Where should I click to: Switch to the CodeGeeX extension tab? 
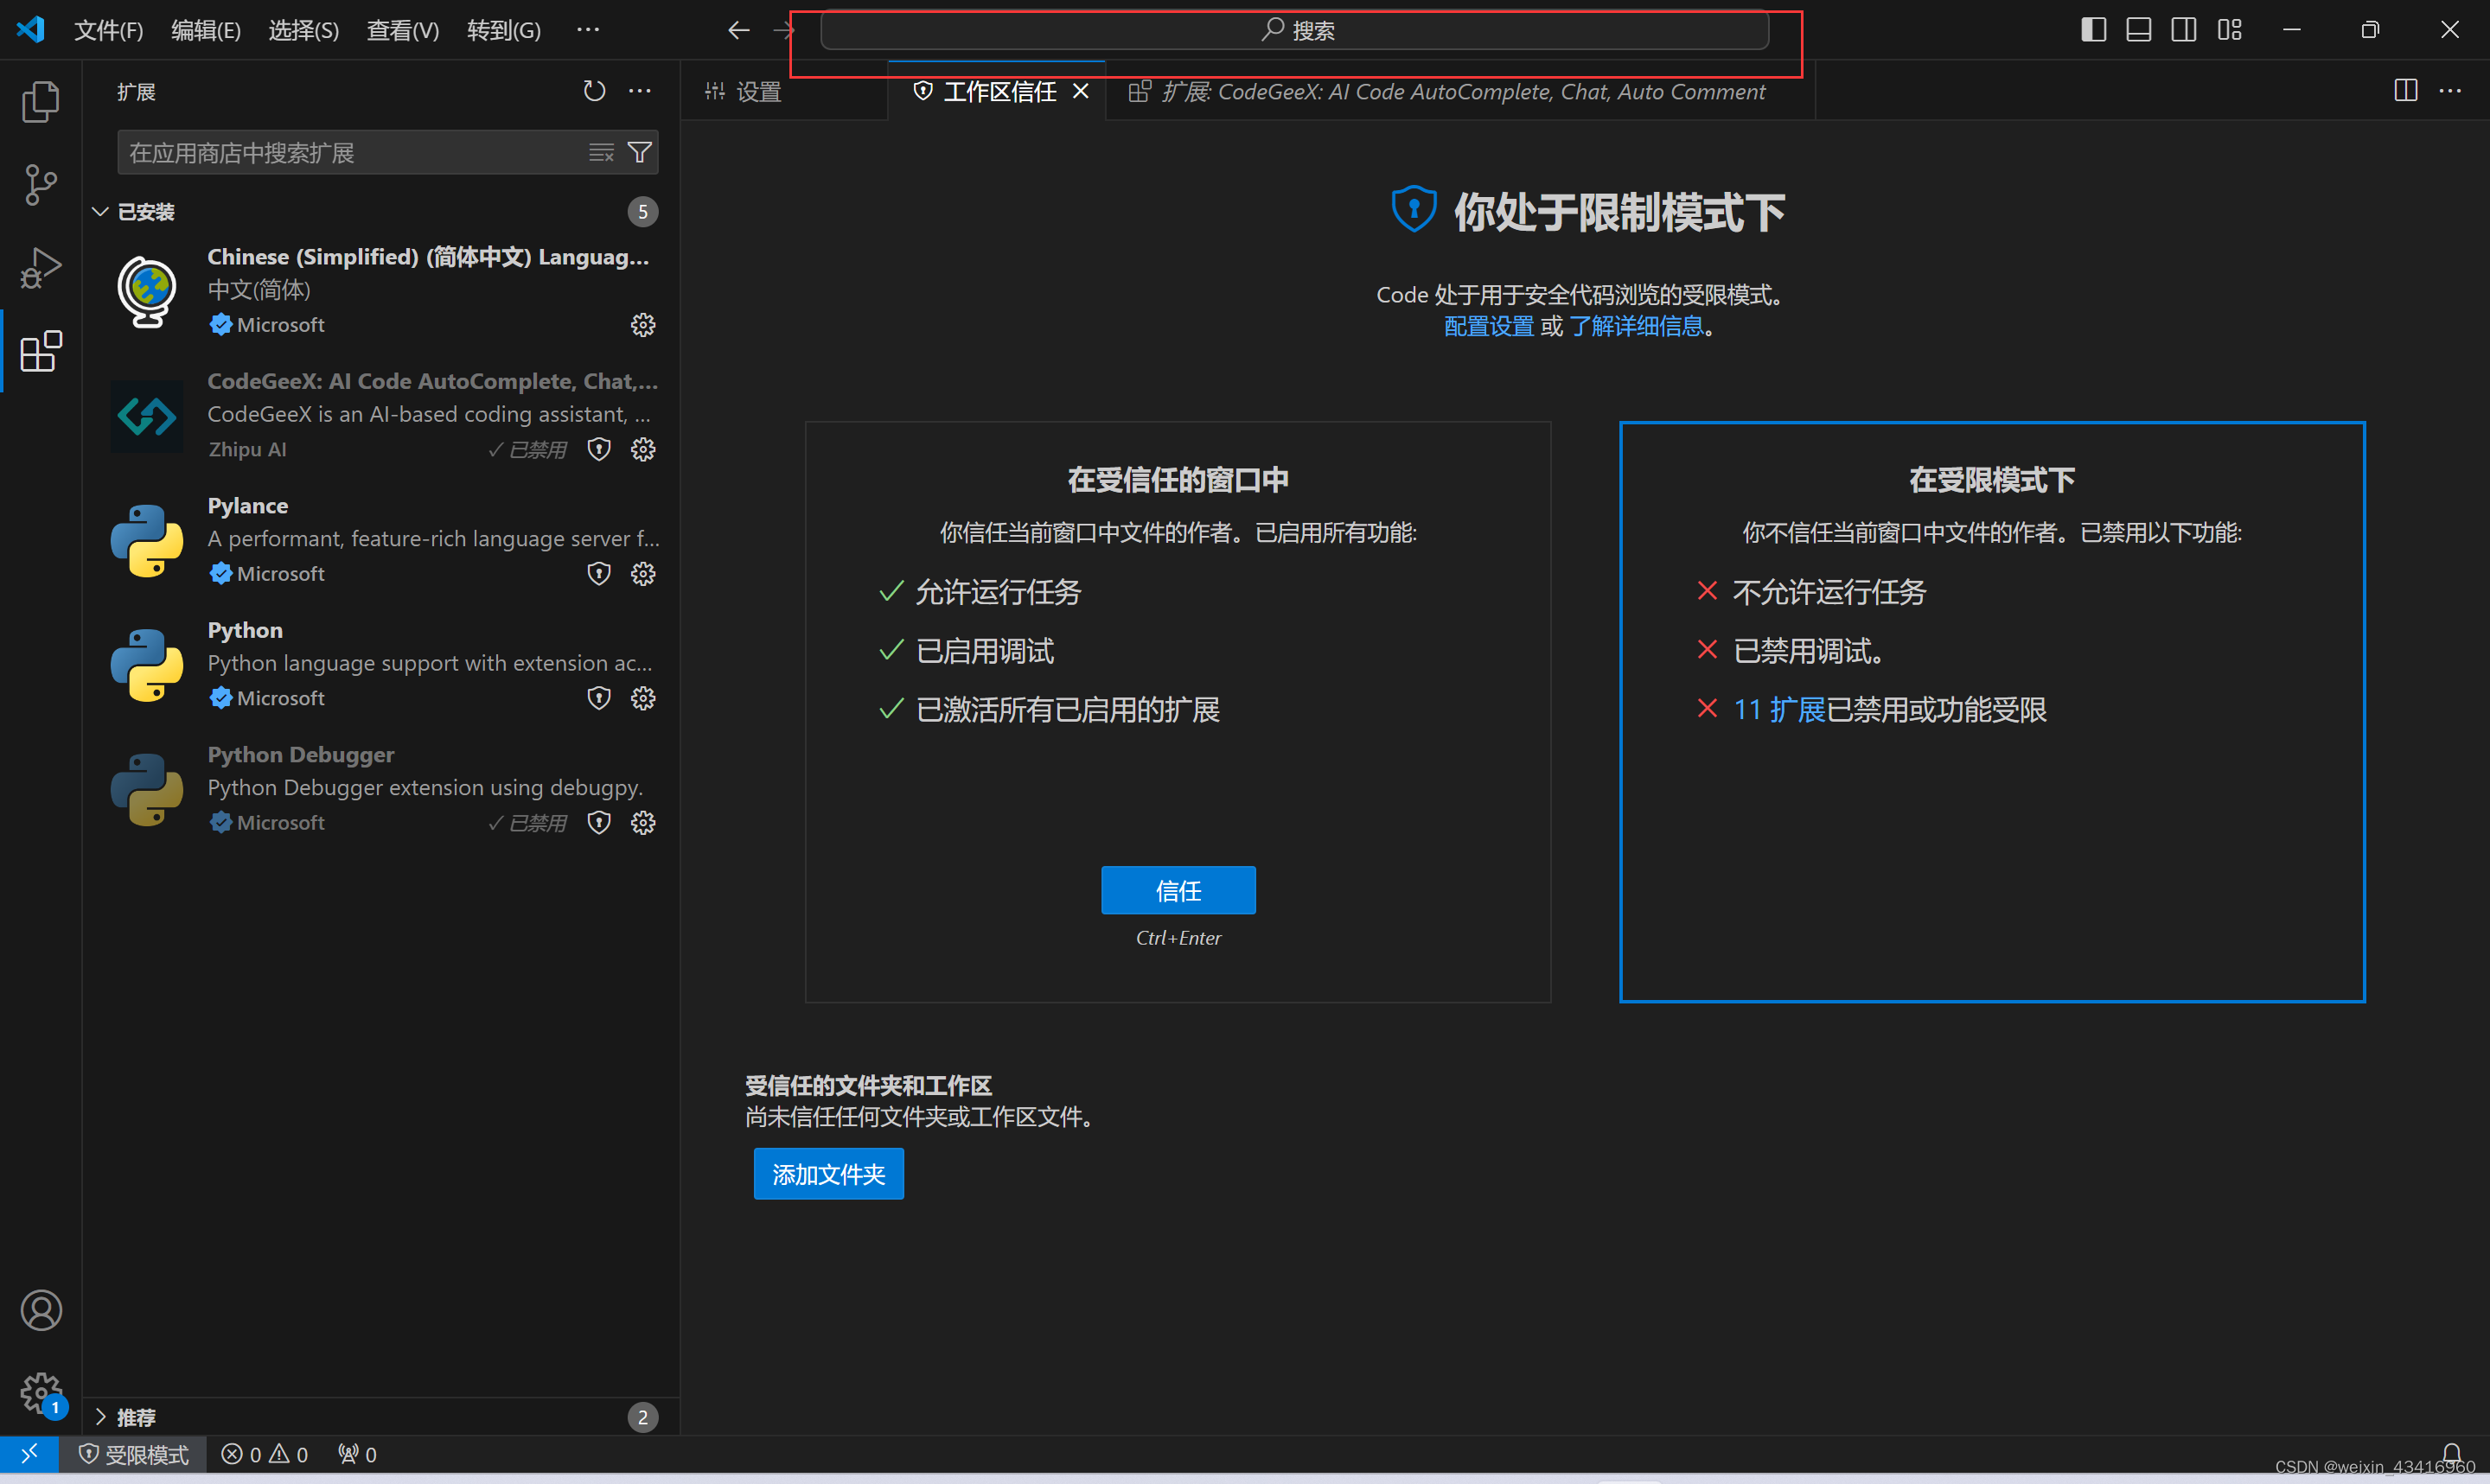(x=1460, y=91)
